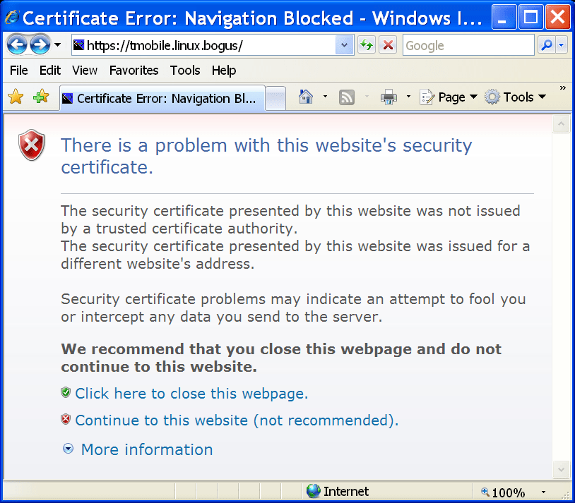Click the red shield icon beside Continue link
Screen dimensions: 575x503
pos(66,419)
